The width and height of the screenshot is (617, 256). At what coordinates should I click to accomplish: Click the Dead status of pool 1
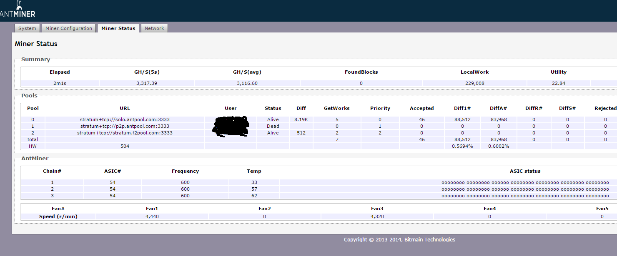tap(273, 126)
